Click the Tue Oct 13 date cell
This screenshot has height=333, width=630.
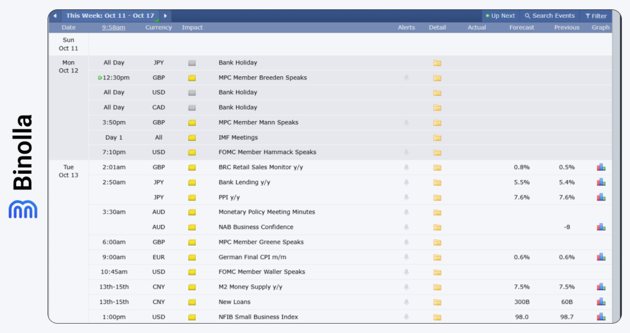click(x=68, y=171)
